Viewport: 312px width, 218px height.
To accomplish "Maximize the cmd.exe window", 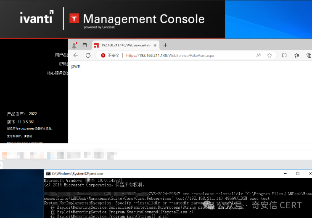I will [298, 174].
